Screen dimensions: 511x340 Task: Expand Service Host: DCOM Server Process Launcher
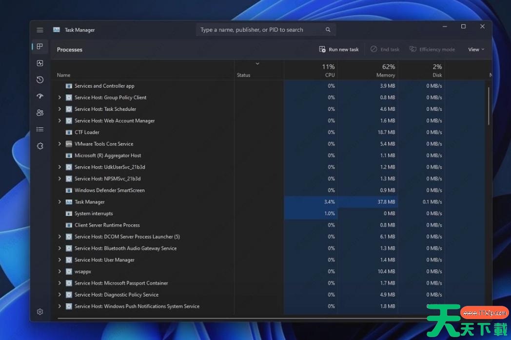(x=59, y=237)
